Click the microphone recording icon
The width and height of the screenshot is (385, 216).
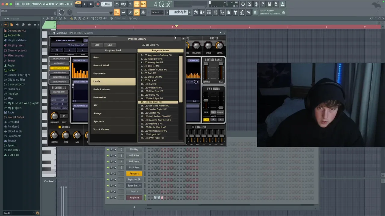256,4
